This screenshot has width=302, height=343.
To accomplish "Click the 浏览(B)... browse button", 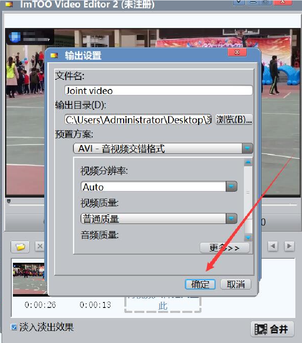I will [234, 119].
